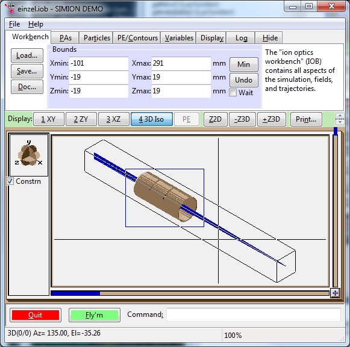Click the Load... button
Image resolution: width=350 pixels, height=347 pixels.
pyautogui.click(x=27, y=55)
